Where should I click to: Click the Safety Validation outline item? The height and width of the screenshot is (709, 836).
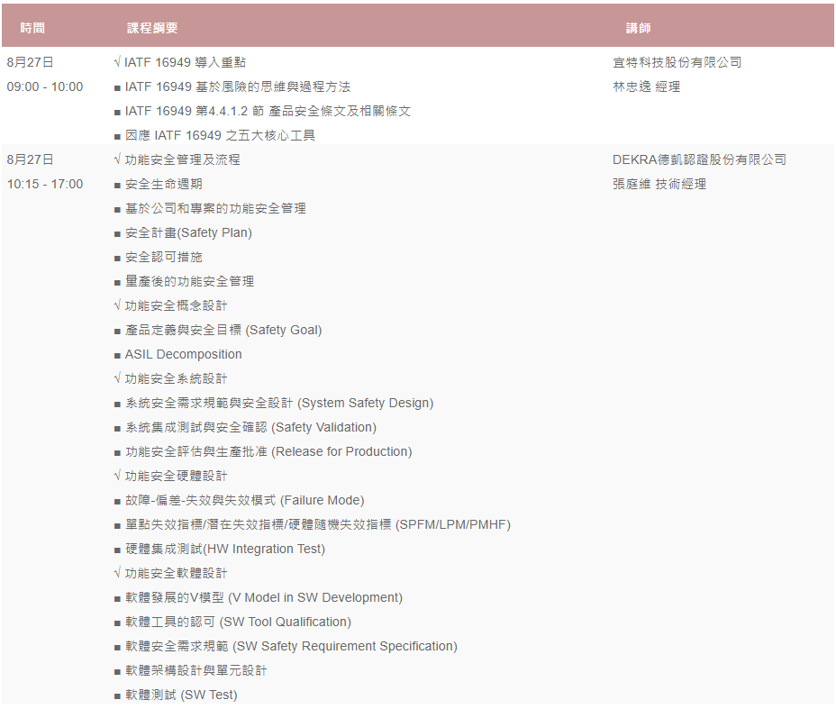point(250,427)
